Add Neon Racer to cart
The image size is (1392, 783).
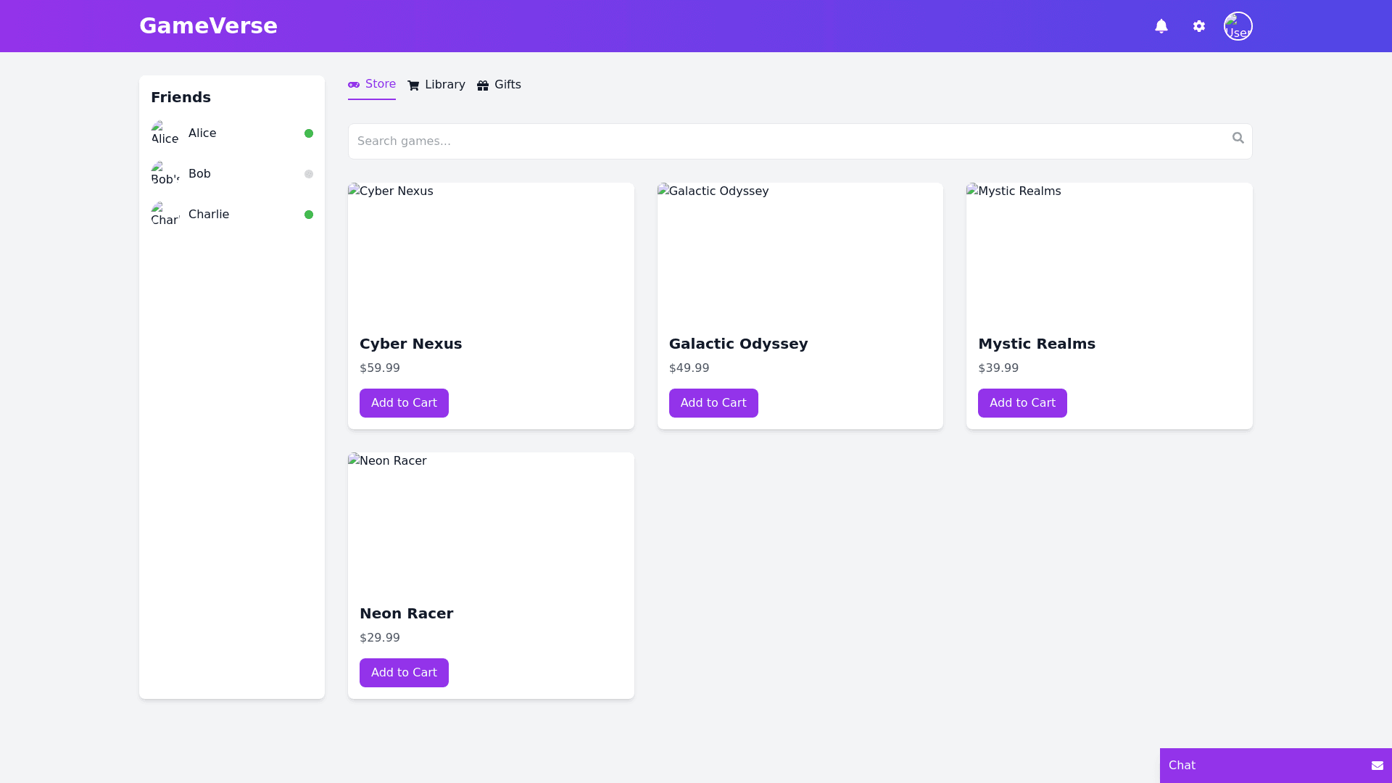404,673
